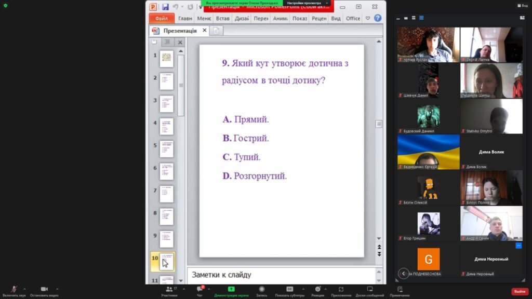Expand audio options arrow beside microphone
This screenshot has height=299, width=532.
point(24,289)
